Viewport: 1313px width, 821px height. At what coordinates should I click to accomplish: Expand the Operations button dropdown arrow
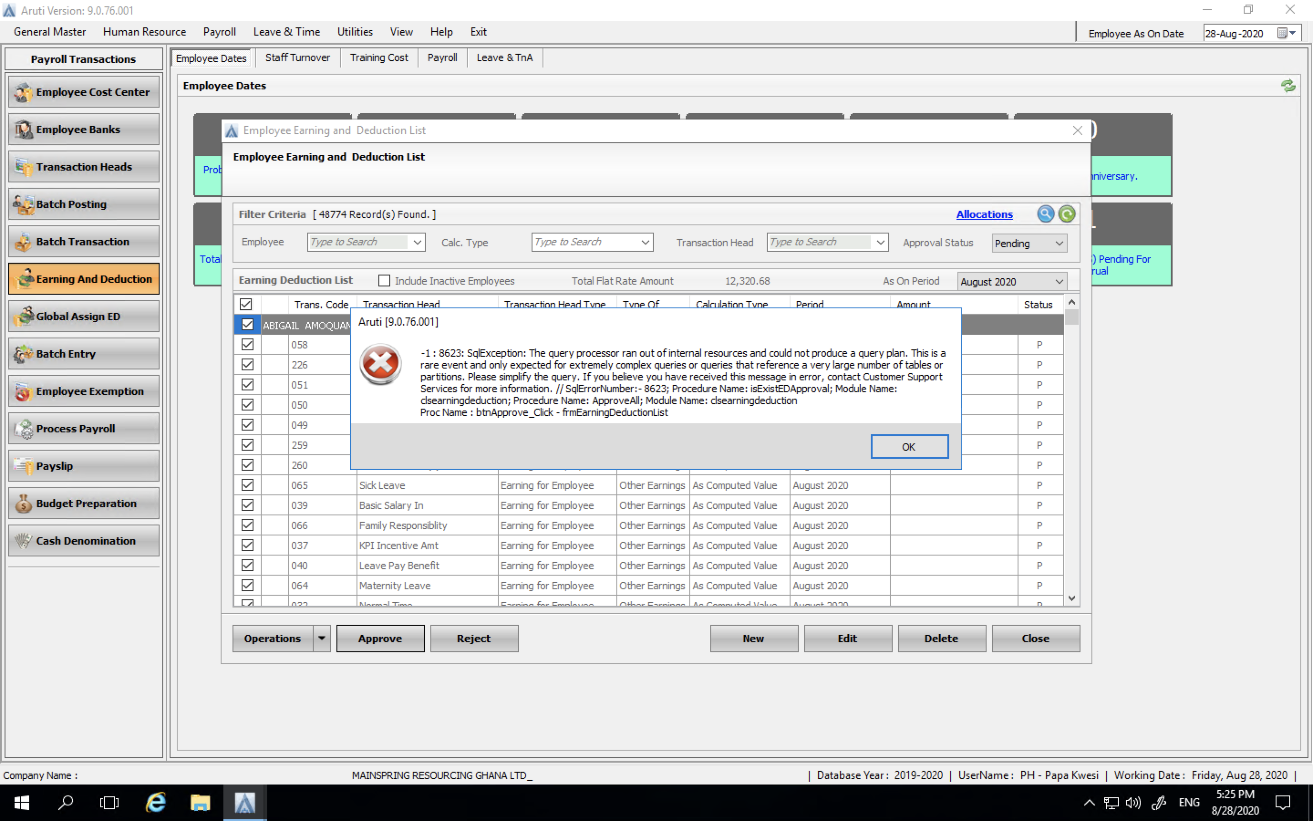(x=322, y=638)
